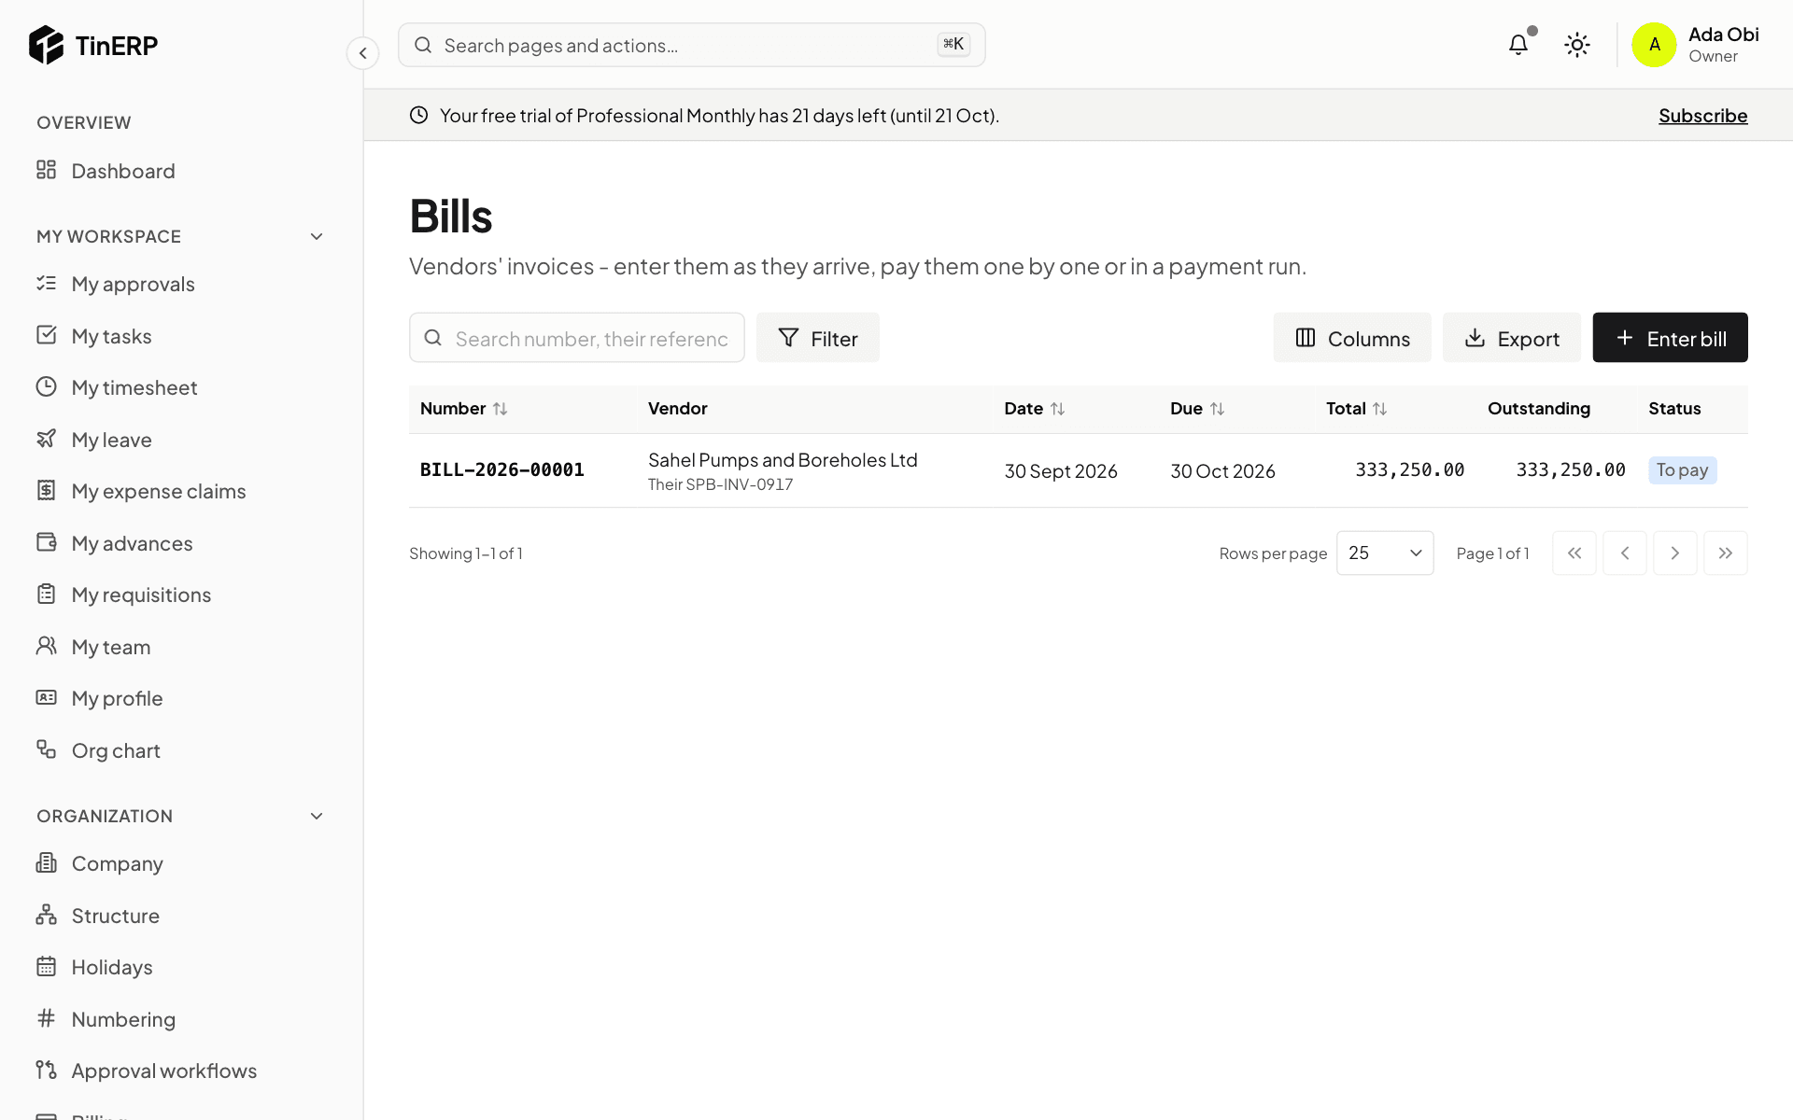
Task: Collapse the sidebar with the arrow button
Action: click(x=362, y=53)
